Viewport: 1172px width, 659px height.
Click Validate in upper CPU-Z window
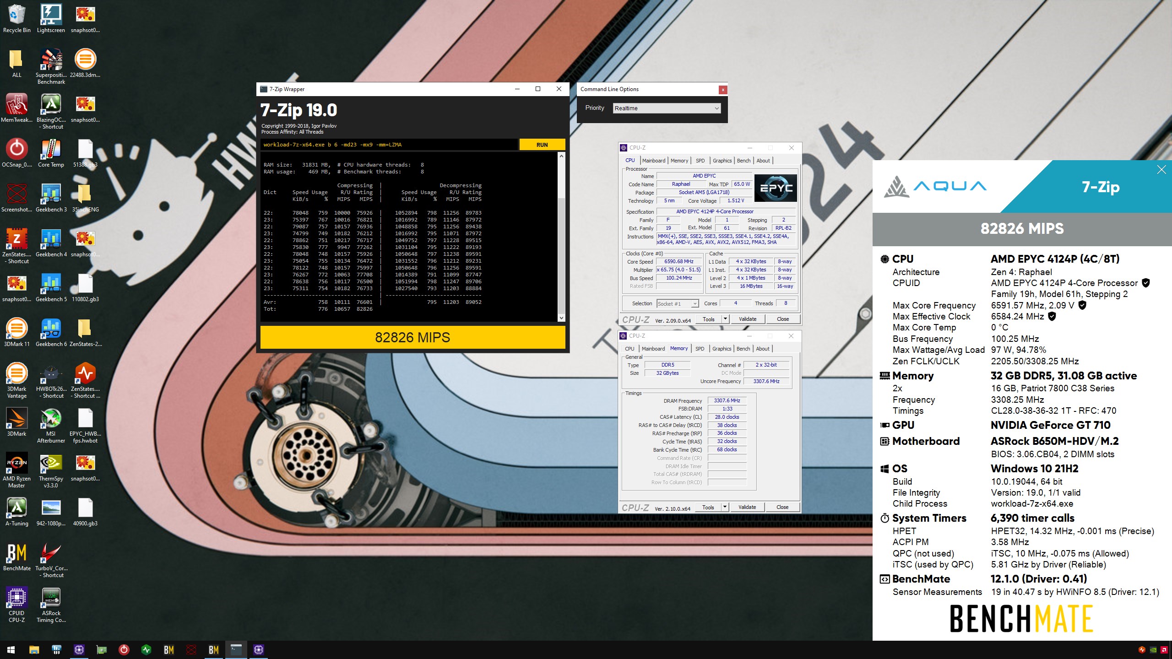point(748,319)
